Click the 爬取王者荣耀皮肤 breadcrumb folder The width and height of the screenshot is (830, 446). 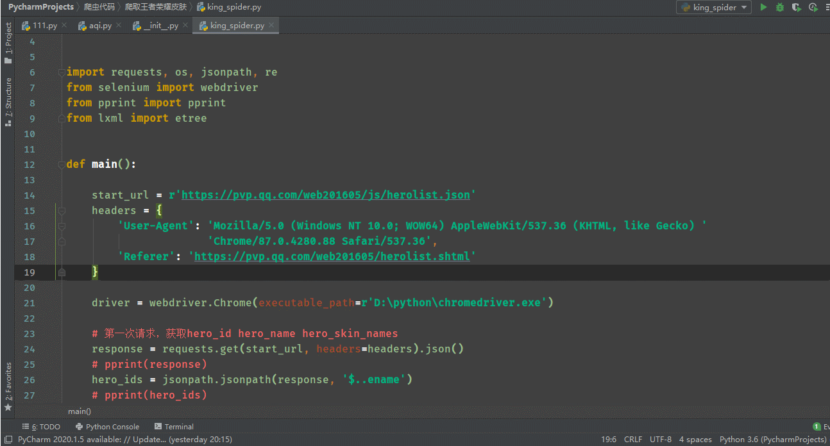point(155,7)
